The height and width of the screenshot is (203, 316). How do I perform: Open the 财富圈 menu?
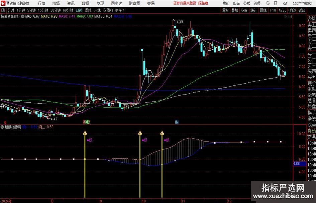134,3
